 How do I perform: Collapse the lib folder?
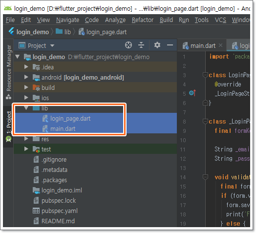26,108
